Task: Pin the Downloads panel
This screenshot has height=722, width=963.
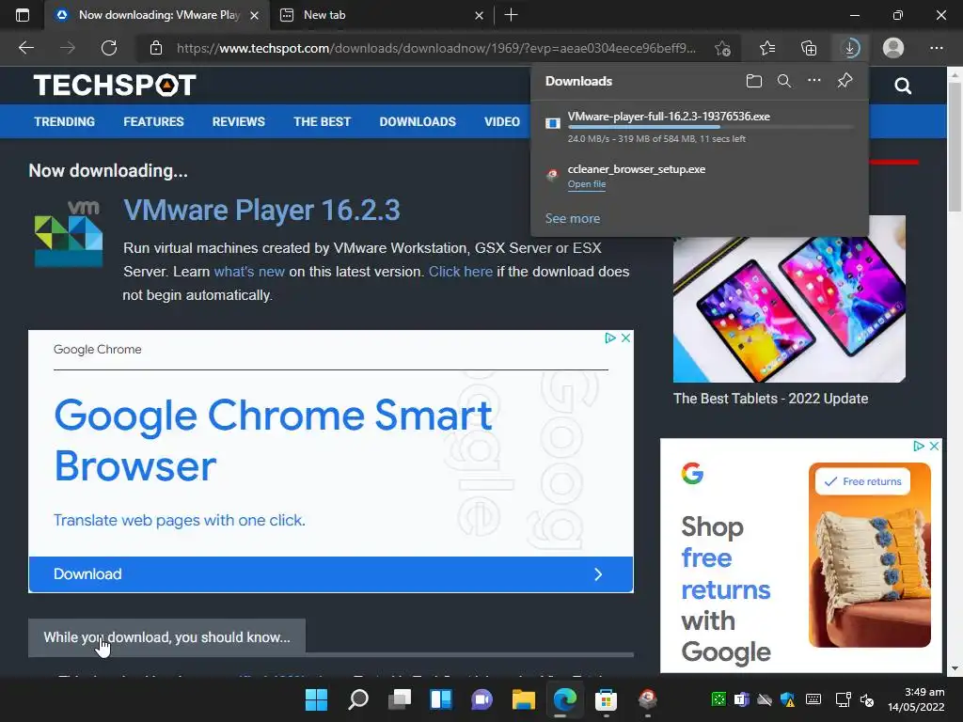Action: 845,81
